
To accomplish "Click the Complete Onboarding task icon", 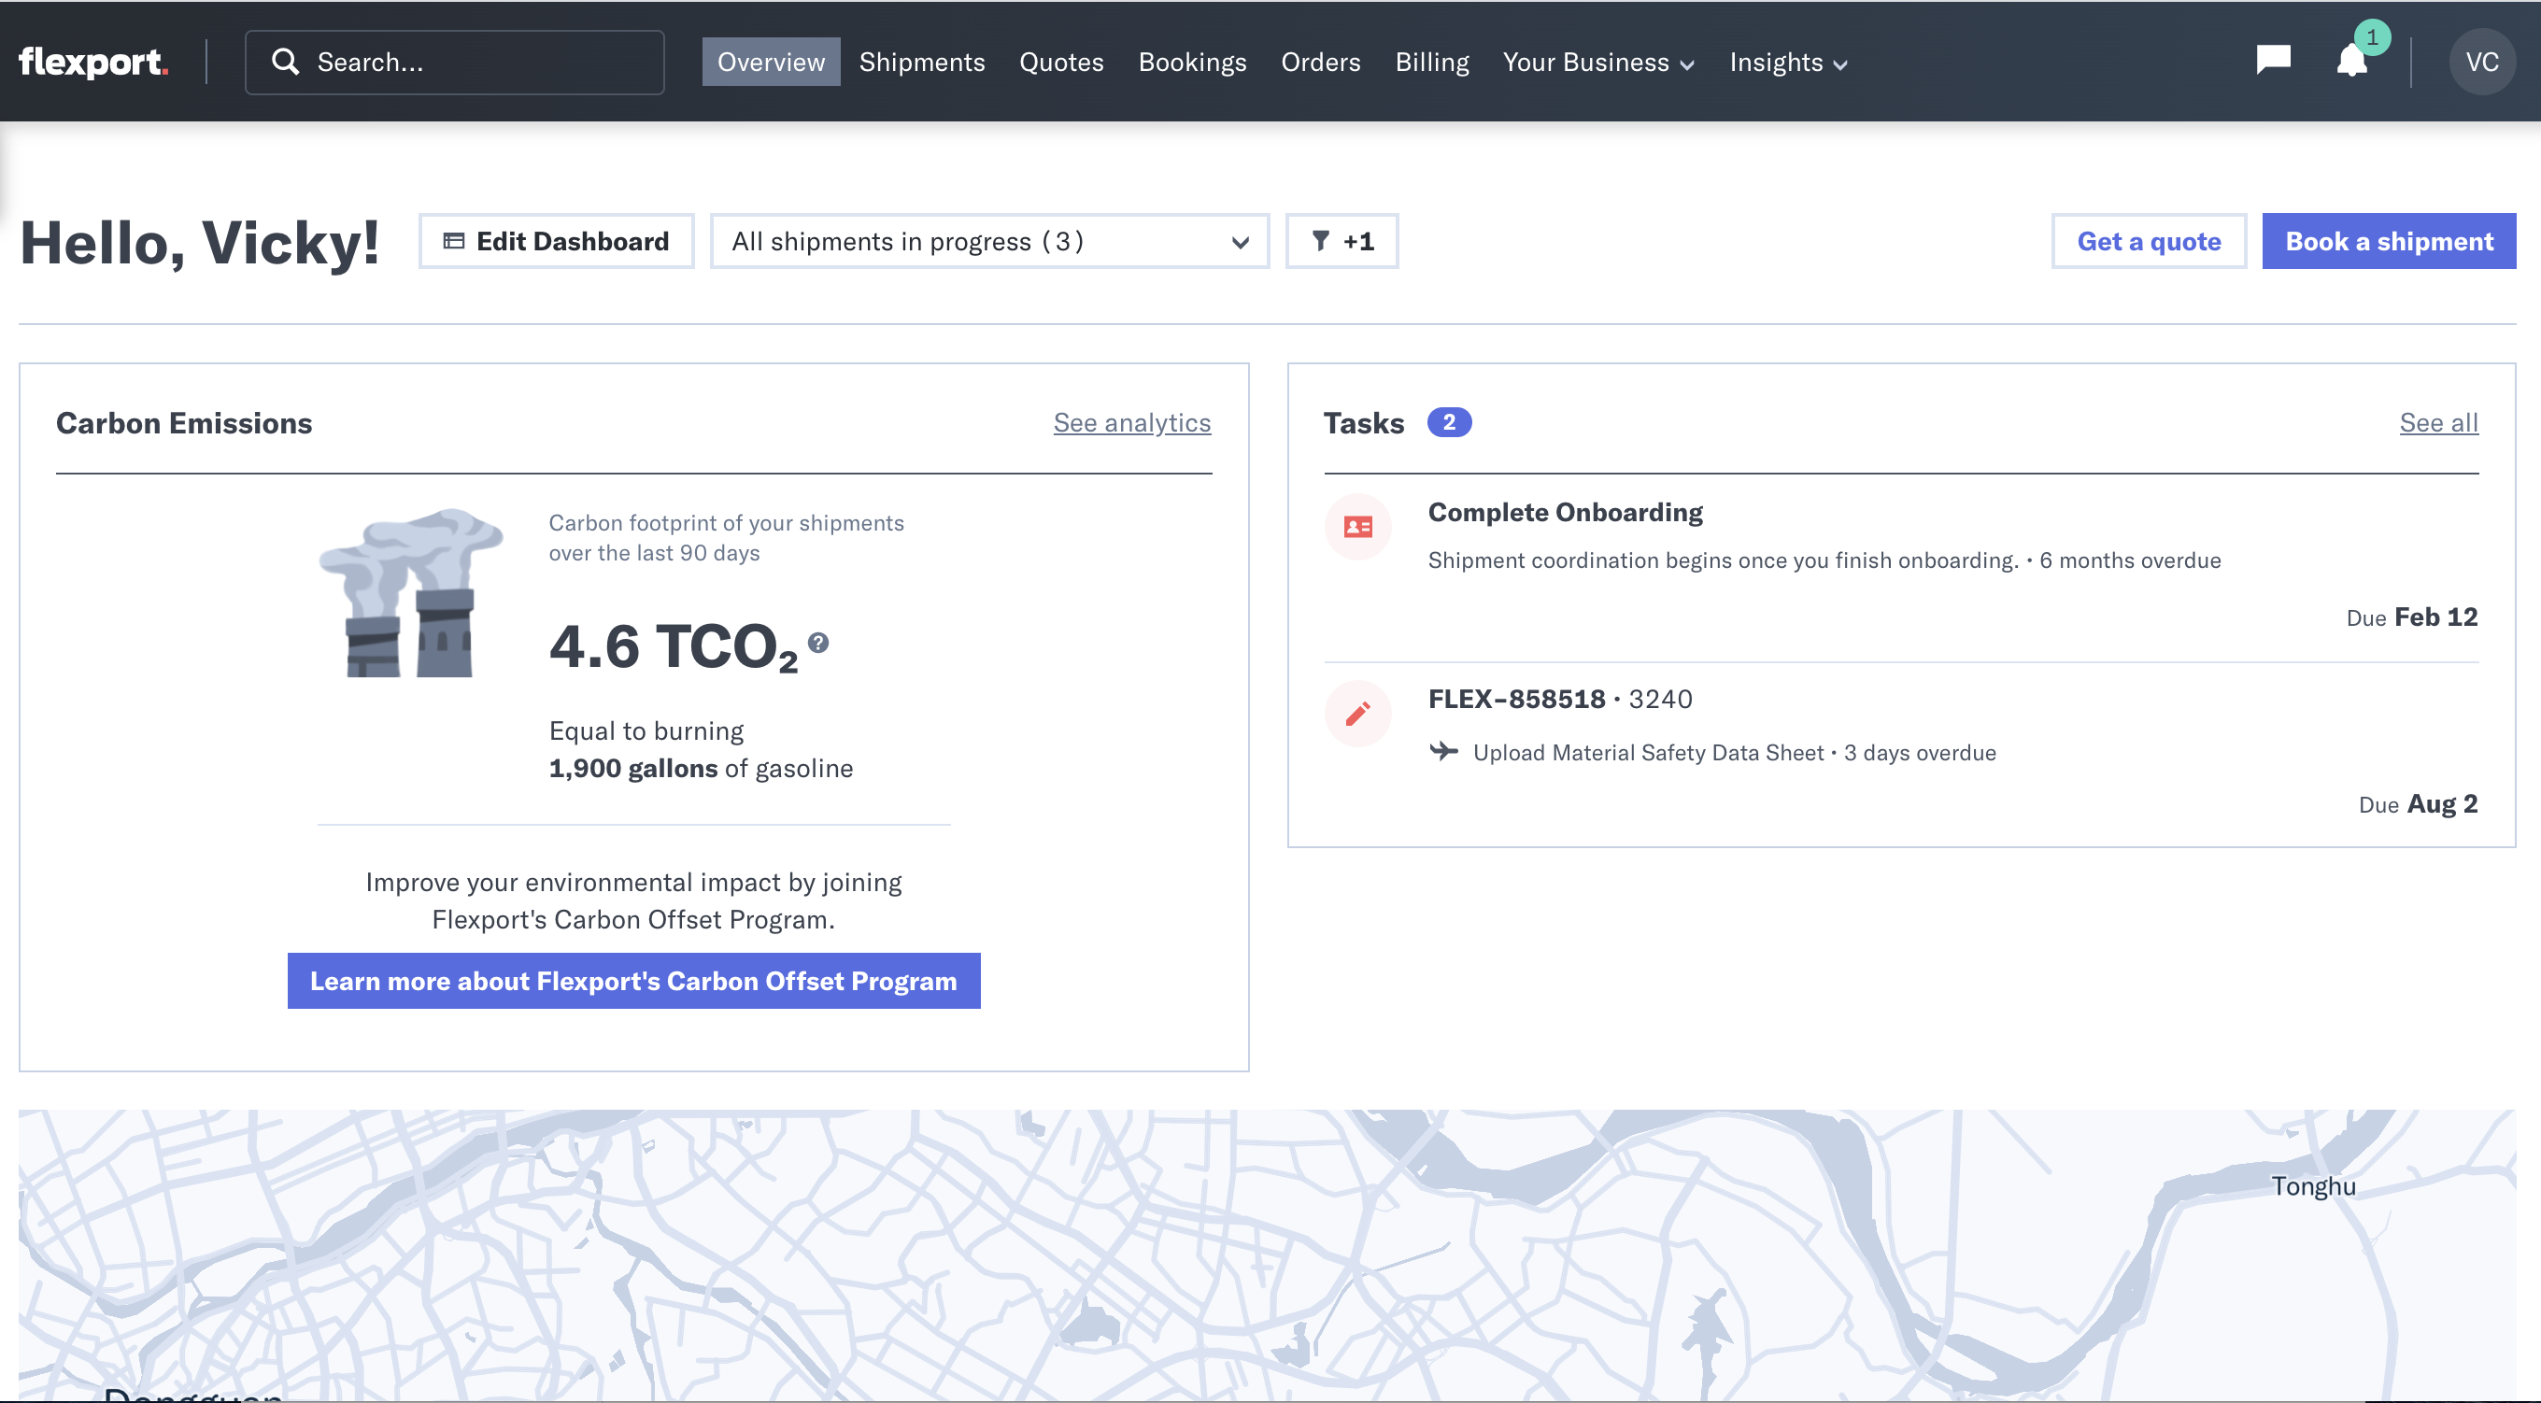I will pyautogui.click(x=1357, y=525).
